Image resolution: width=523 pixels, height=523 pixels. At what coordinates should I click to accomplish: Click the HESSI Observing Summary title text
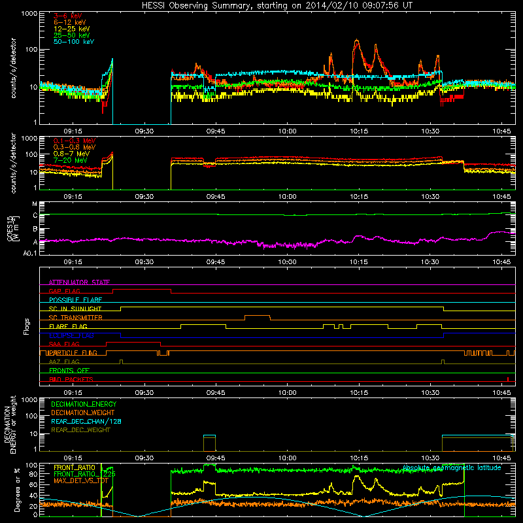[x=277, y=6]
